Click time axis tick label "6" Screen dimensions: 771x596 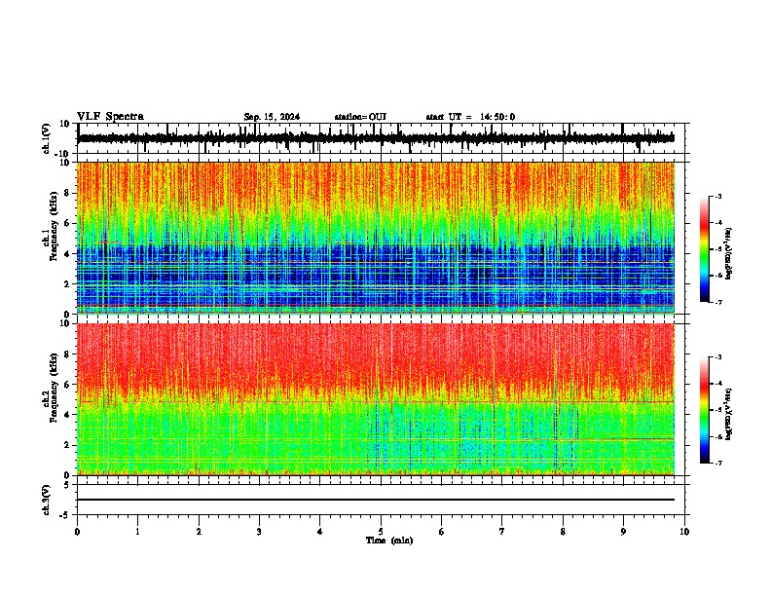(442, 532)
